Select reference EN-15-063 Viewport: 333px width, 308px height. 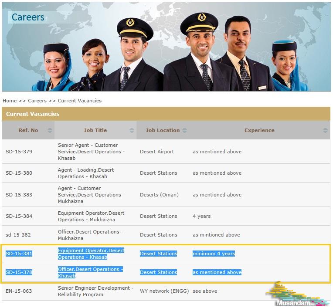[x=19, y=291]
